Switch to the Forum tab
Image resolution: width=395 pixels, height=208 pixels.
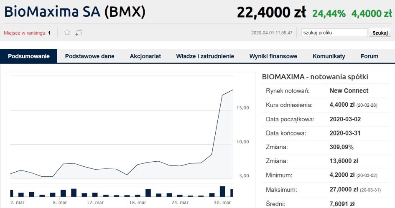click(x=370, y=56)
